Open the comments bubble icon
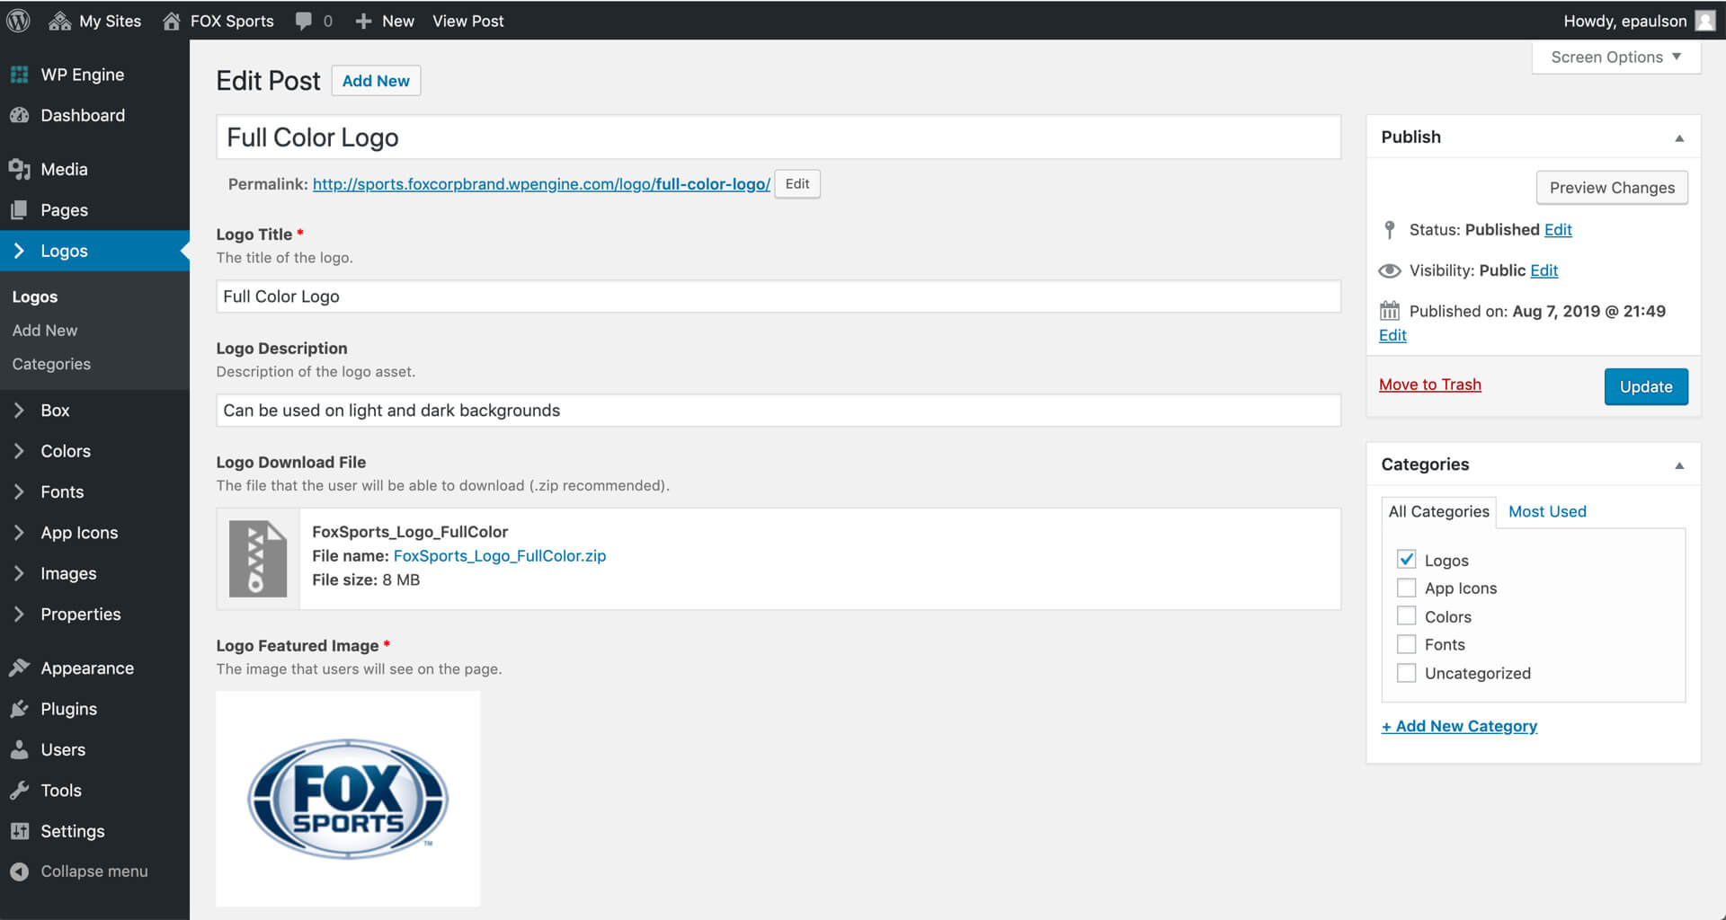The image size is (1726, 920). 304,21
